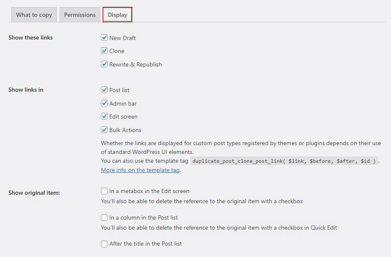
Task: Switch to the What to copy tab
Action: 34,15
